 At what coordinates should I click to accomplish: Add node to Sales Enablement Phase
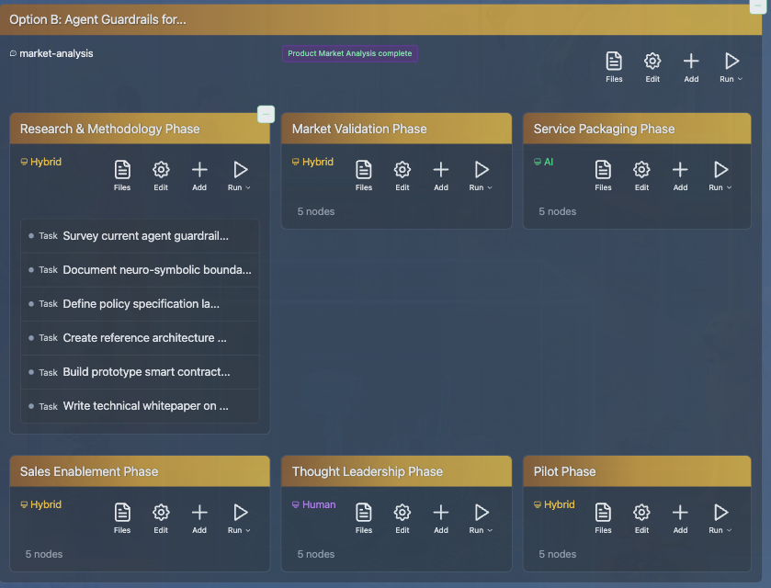point(199,518)
